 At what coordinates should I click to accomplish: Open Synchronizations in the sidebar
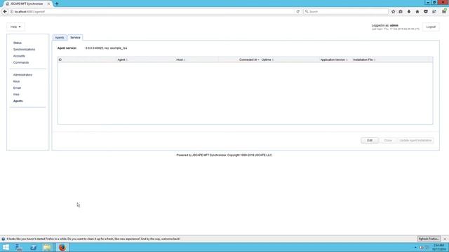coord(24,50)
